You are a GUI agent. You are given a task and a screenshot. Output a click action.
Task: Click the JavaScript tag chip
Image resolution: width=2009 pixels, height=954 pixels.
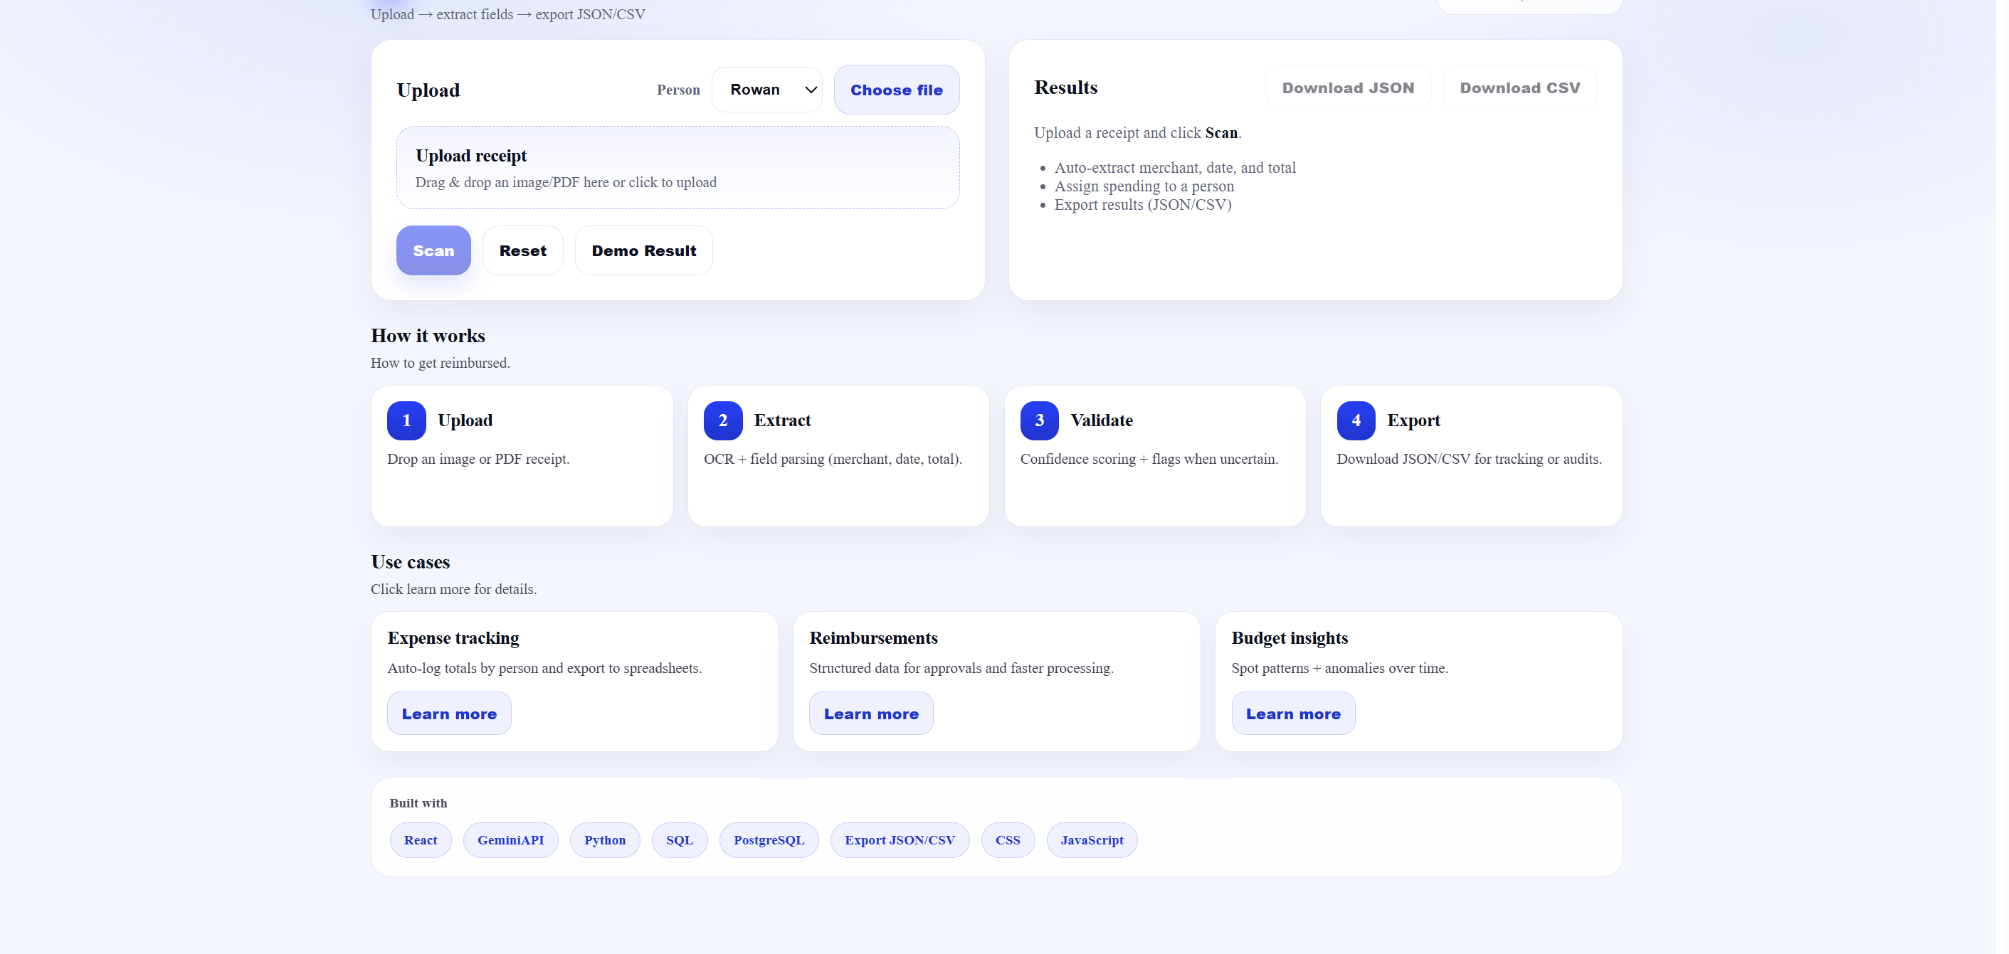click(x=1091, y=840)
